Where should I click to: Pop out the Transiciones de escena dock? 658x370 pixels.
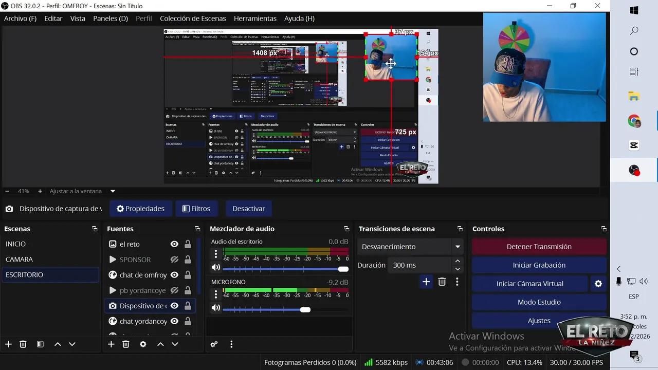point(460,229)
